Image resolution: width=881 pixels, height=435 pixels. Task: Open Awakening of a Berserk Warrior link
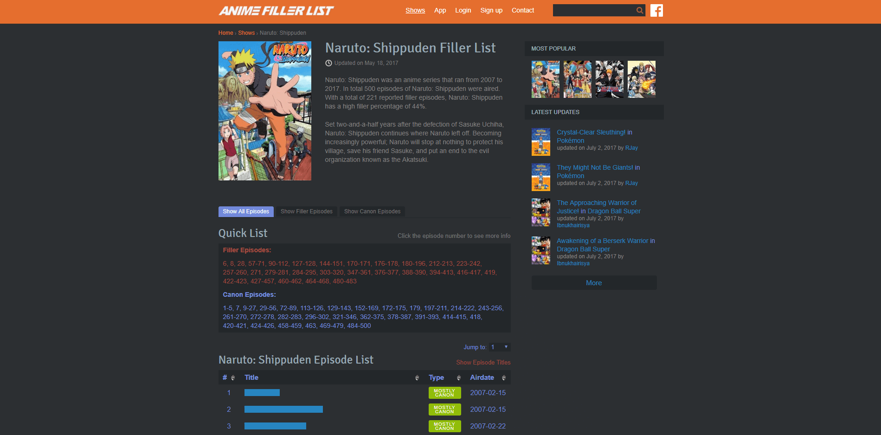[602, 241]
